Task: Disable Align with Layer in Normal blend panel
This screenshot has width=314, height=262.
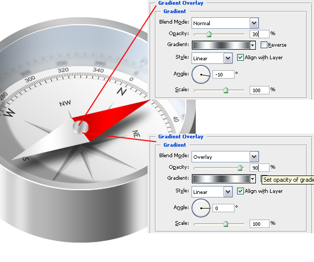Action: [240, 57]
